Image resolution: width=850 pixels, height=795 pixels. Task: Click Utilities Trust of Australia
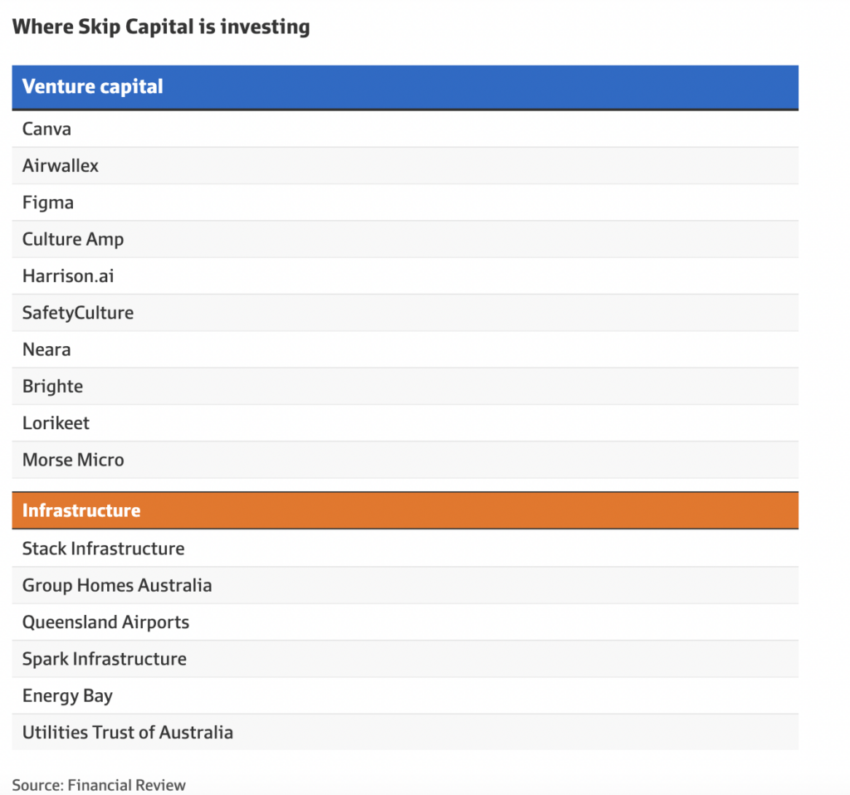(x=128, y=732)
